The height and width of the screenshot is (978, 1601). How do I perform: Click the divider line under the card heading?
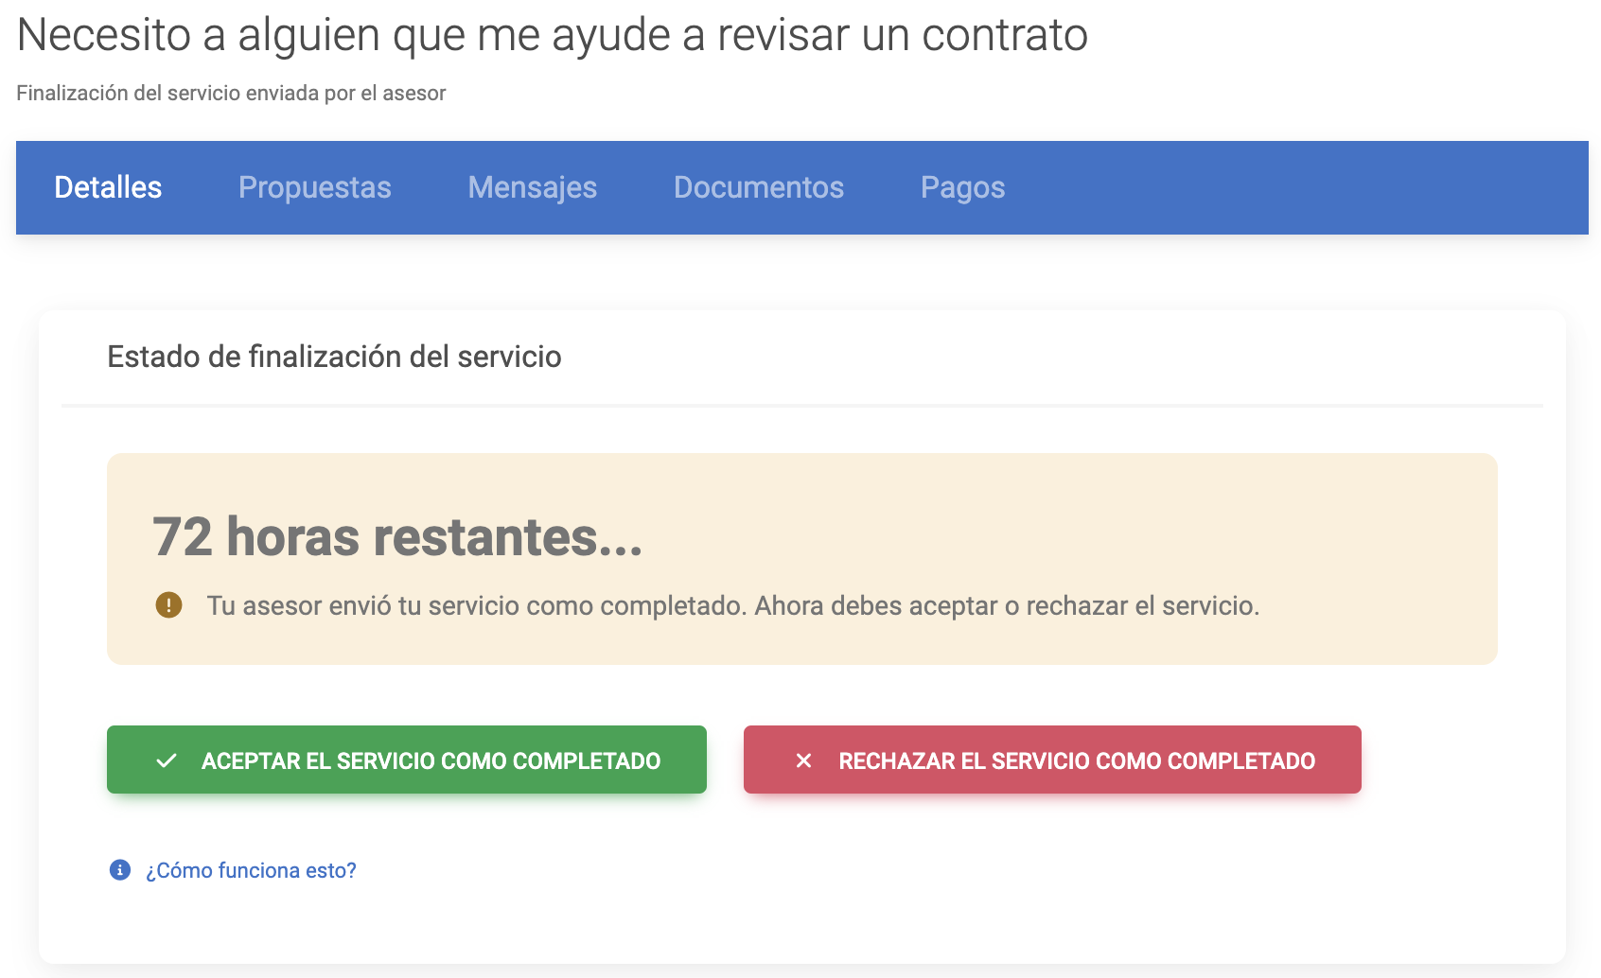801,406
